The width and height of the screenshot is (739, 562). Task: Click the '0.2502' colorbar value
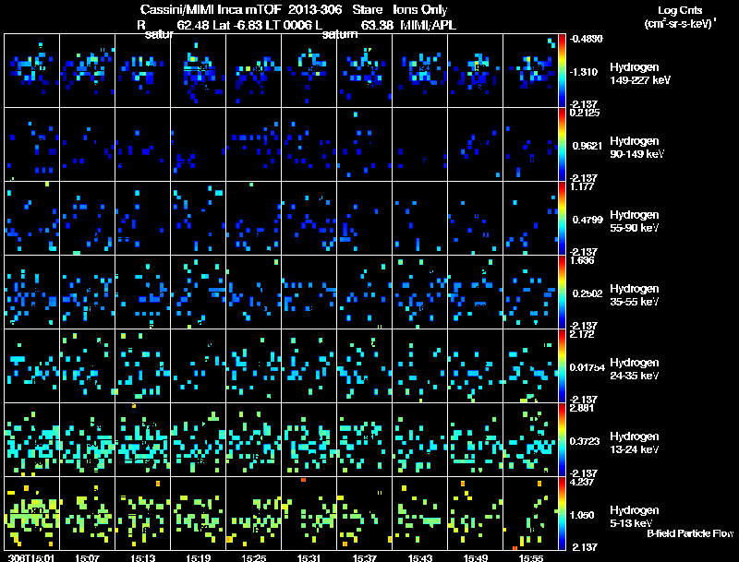pos(588,293)
